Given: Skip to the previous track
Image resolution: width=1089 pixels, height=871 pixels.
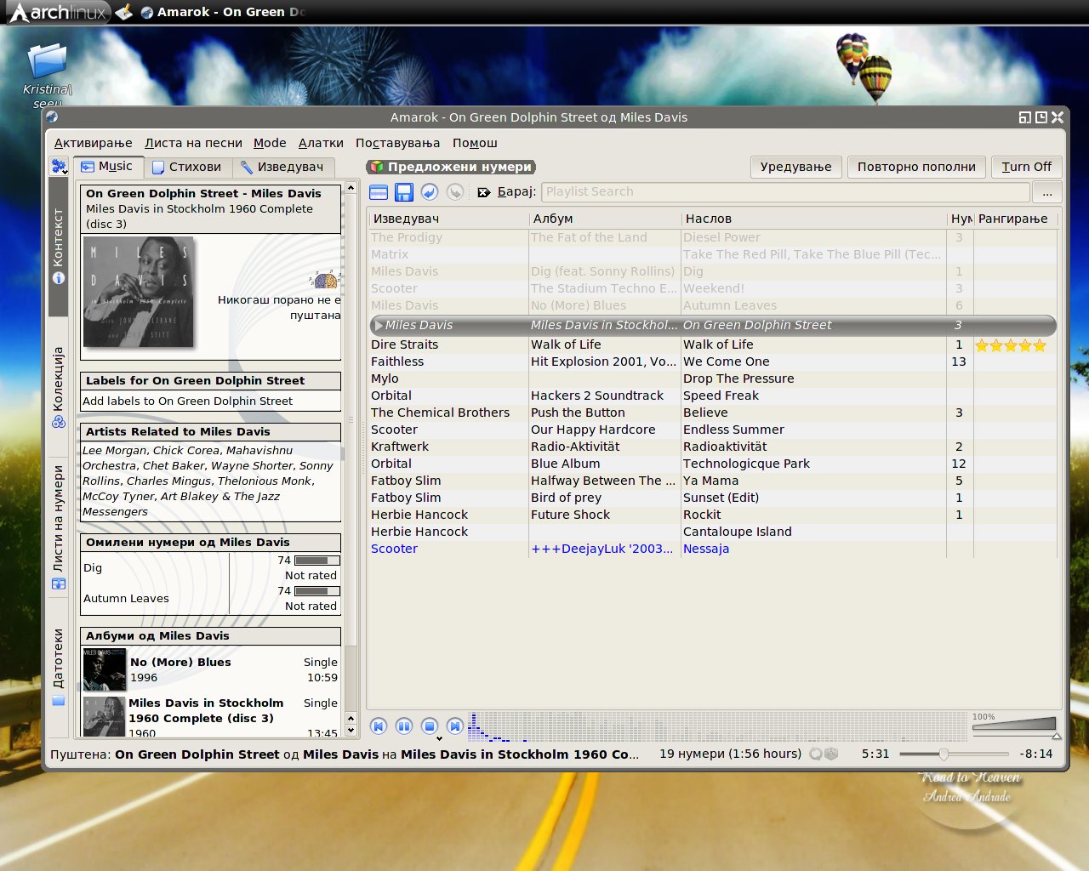Looking at the screenshot, I should click(379, 726).
